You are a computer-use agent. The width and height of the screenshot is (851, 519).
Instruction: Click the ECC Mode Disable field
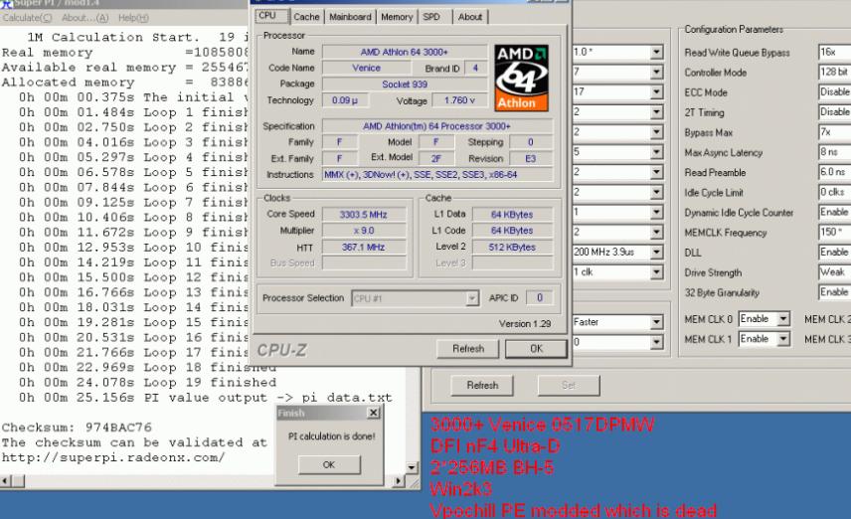[834, 91]
